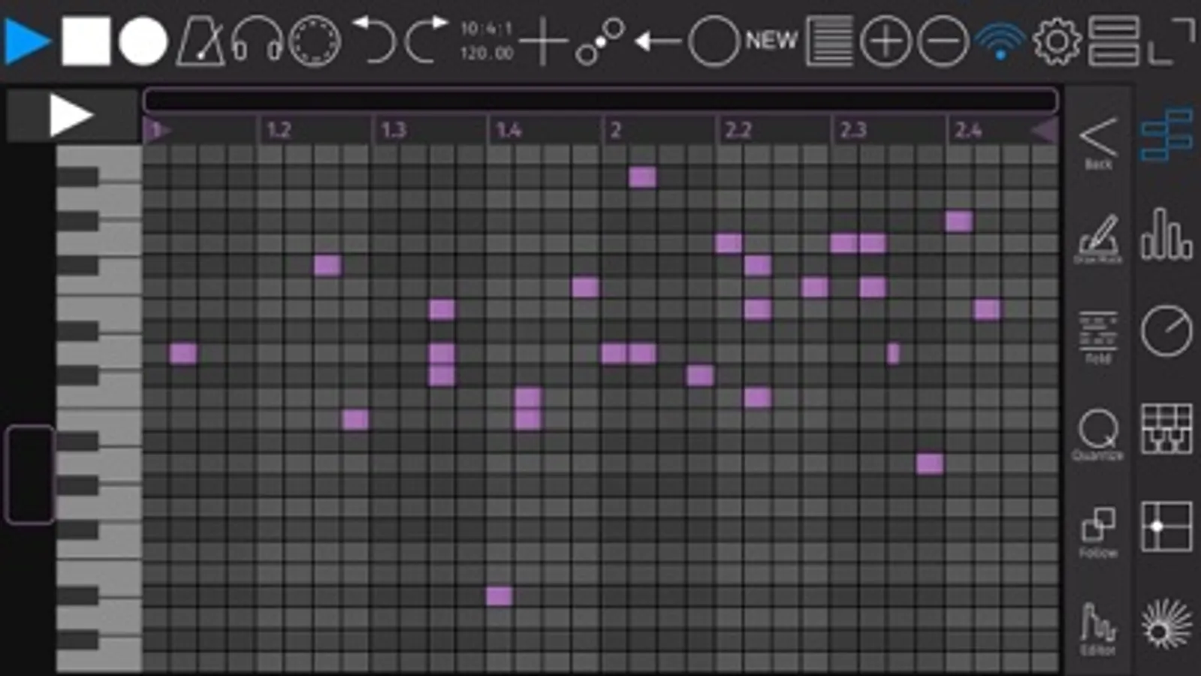Open the Quantize tool

pyautogui.click(x=1098, y=435)
